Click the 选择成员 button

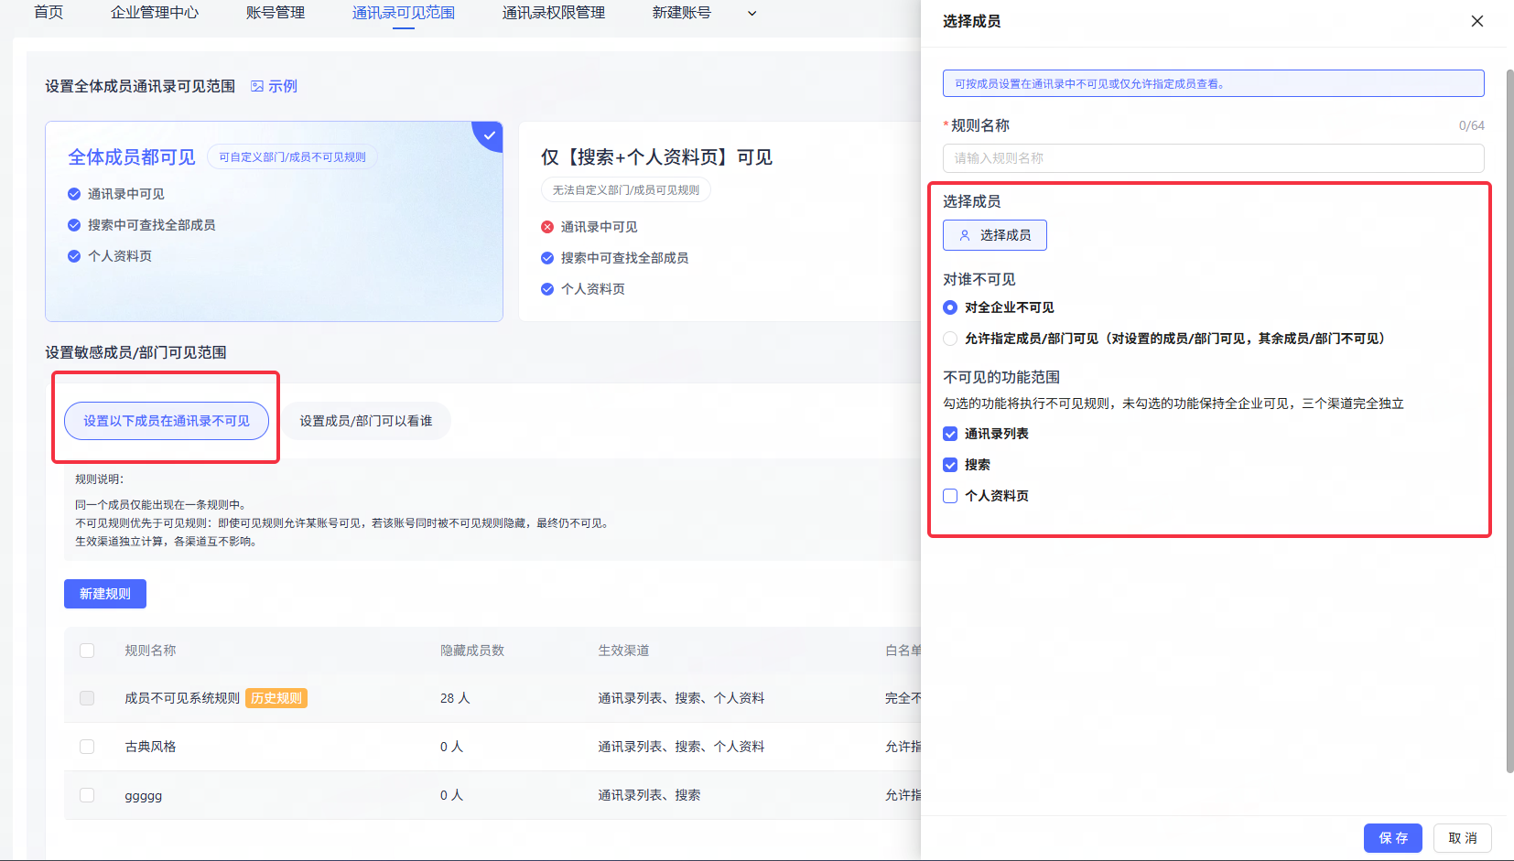[x=995, y=235]
